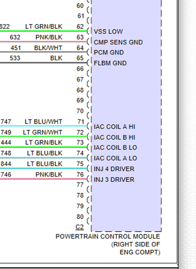
Task: Click the VSS LOW pin label
Action: (108, 32)
